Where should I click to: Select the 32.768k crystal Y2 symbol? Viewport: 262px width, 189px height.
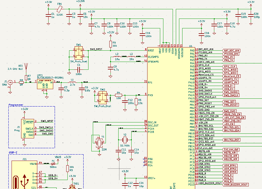(x=124, y=140)
